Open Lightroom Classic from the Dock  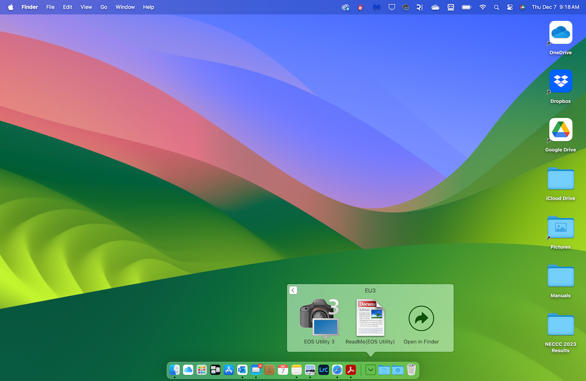tap(324, 370)
